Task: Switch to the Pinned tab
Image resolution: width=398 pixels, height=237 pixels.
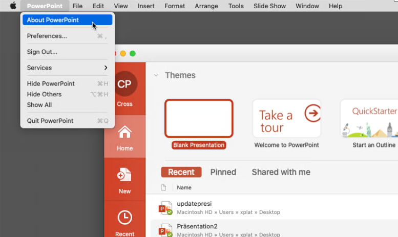Action: [223, 172]
